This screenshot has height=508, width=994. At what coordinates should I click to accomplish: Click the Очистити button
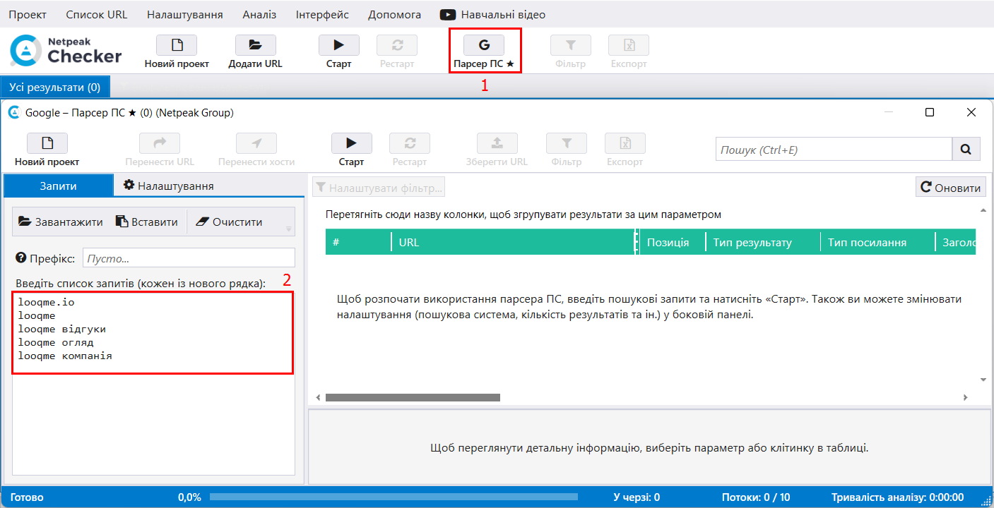(x=228, y=222)
